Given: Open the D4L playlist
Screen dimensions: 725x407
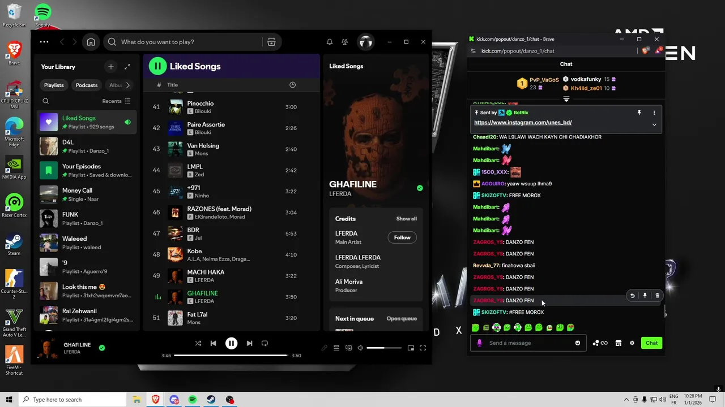Looking at the screenshot, I should 87,146.
